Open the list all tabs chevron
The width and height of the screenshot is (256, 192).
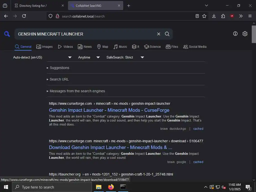(x=206, y=5)
